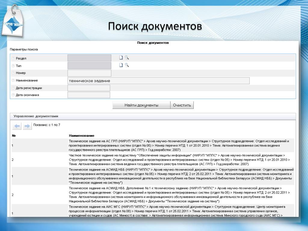The width and height of the screenshot is (308, 231).
Task: Click the help icon next to Номер
Action: pyautogui.click(x=13, y=73)
